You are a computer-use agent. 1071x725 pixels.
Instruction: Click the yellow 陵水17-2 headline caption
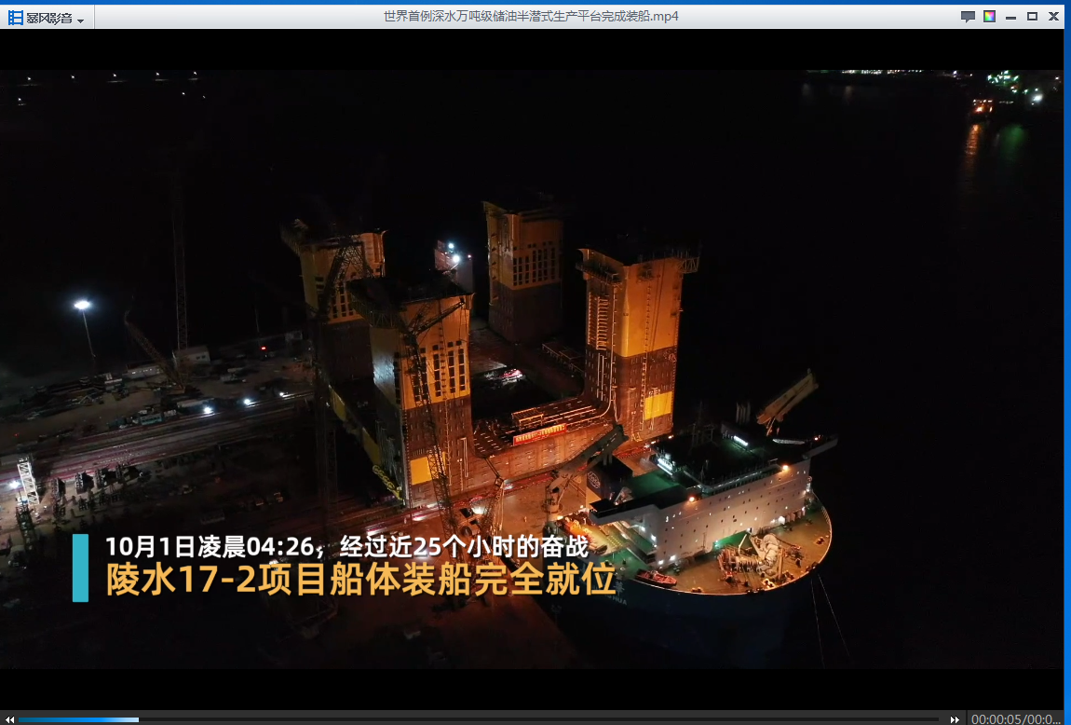(360, 580)
